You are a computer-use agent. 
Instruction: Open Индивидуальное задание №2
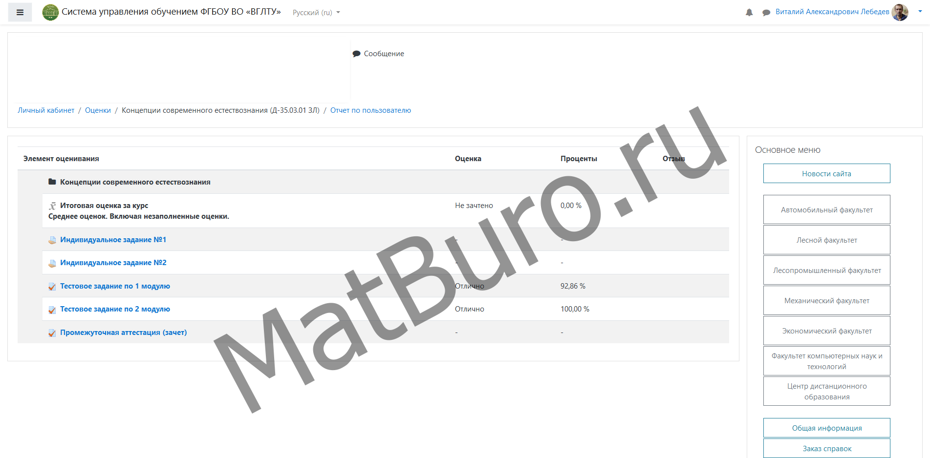pos(113,263)
